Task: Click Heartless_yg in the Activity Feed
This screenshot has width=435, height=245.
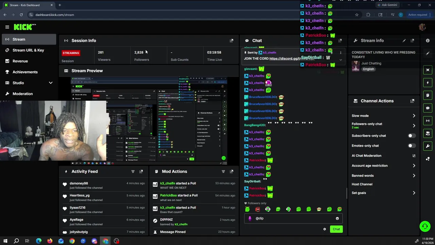Action: pos(80,195)
